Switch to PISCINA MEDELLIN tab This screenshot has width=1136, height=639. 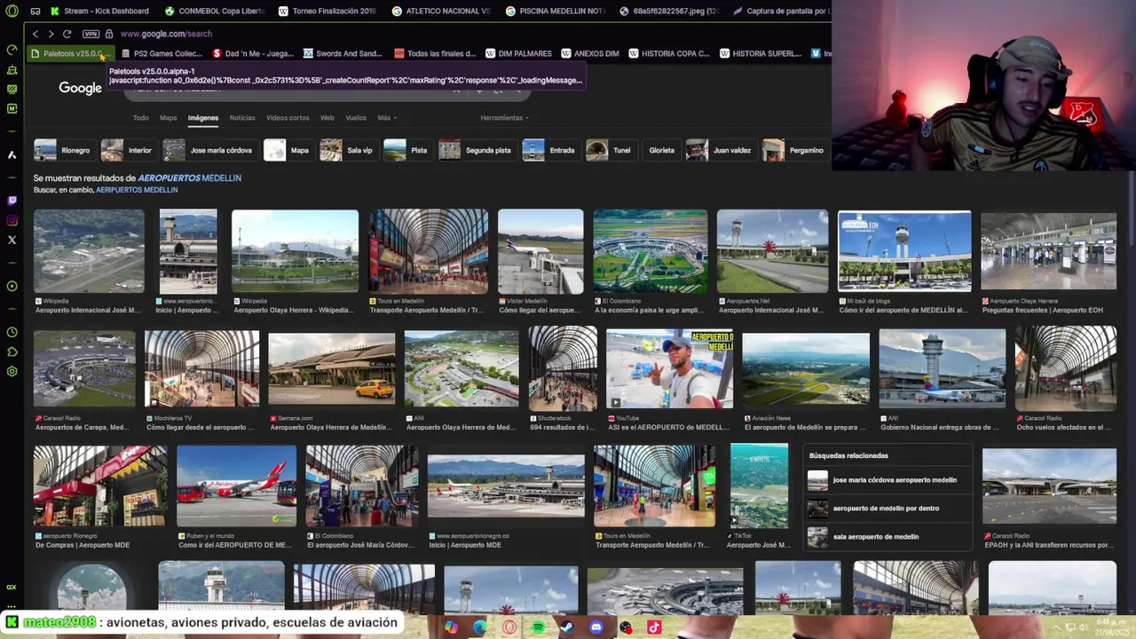[x=556, y=12]
